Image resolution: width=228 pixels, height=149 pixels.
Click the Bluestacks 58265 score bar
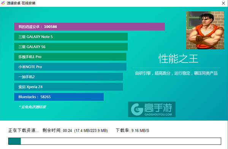click(59, 97)
